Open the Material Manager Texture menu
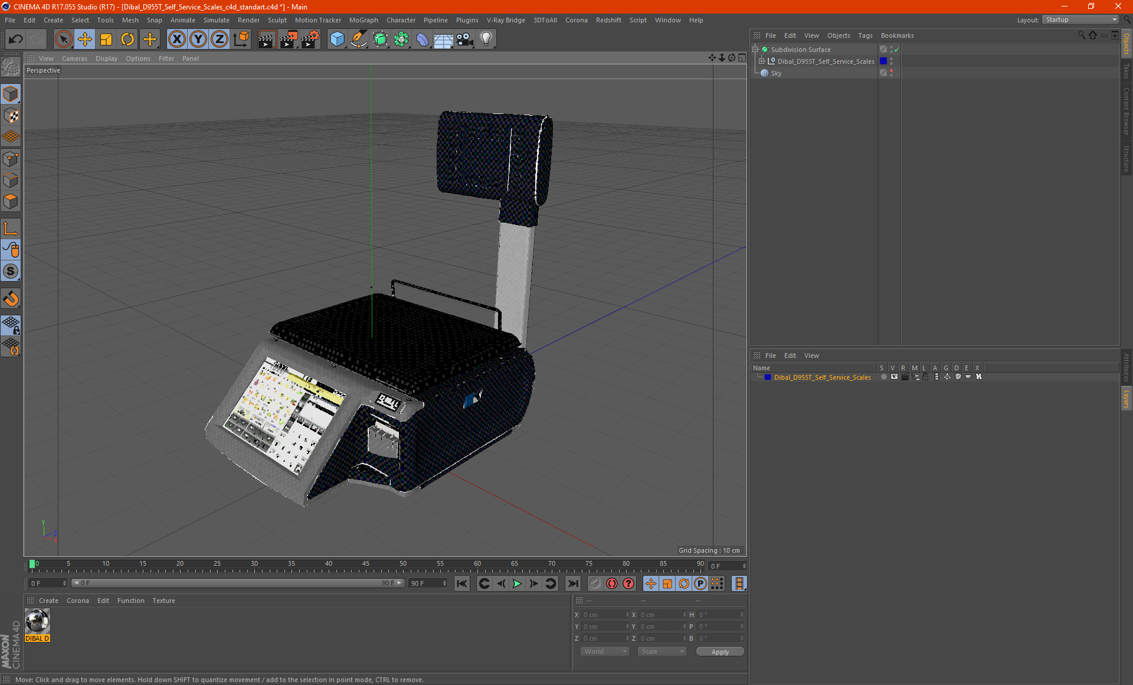Viewport: 1133px width, 685px height. point(163,601)
